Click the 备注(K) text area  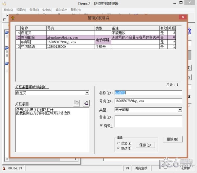148,121
